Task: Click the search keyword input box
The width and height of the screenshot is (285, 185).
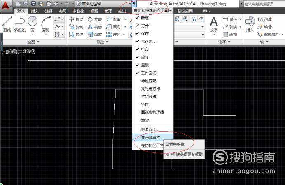Action: (x=264, y=4)
